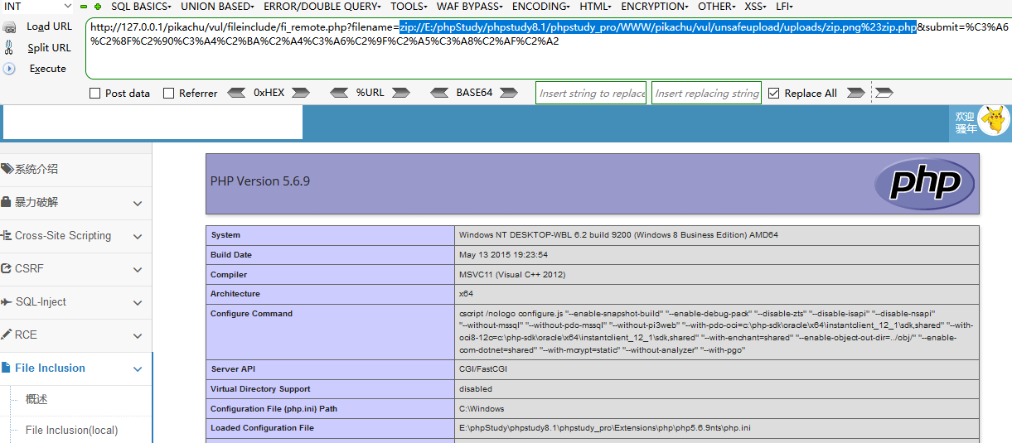Click the 'C:\Windows' value cell
1012x443 pixels.
tap(482, 409)
